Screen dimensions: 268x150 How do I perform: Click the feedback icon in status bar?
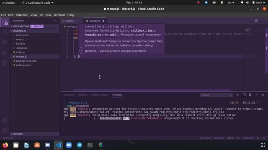point(258,138)
